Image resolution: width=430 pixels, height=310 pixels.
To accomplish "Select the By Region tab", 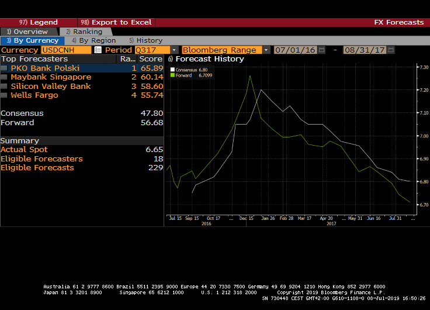I will click(x=93, y=41).
